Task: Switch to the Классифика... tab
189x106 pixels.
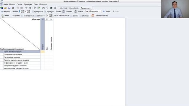Action: [x=74, y=8]
